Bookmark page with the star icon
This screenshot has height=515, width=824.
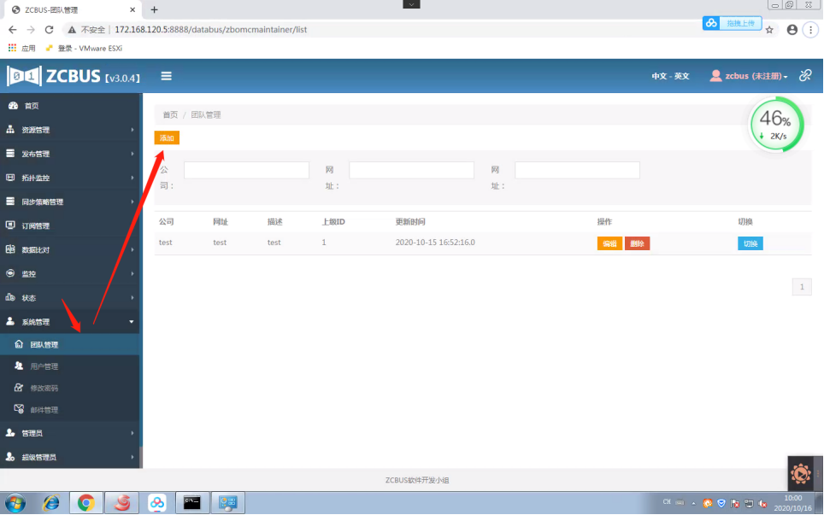[x=769, y=29]
